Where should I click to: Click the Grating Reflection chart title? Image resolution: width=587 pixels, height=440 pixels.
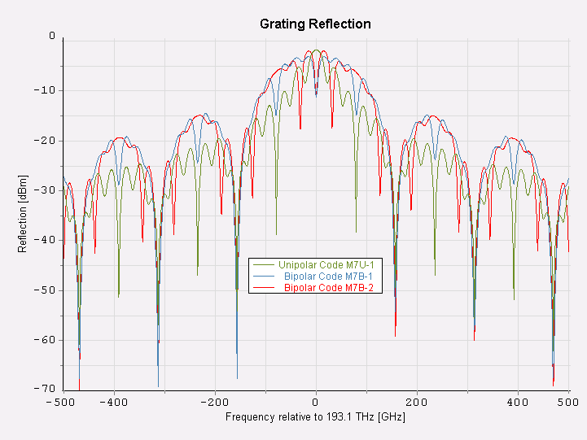tap(315, 24)
